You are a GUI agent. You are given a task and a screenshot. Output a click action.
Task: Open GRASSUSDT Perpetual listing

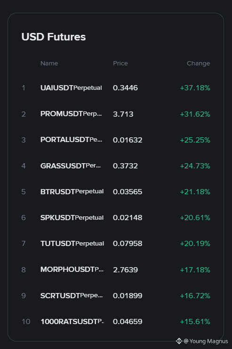pyautogui.click(x=116, y=166)
